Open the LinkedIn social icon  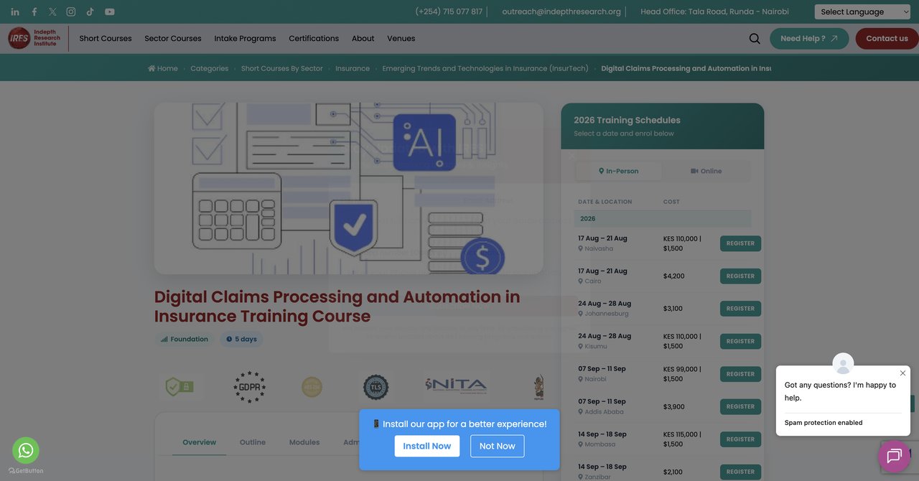[15, 11]
